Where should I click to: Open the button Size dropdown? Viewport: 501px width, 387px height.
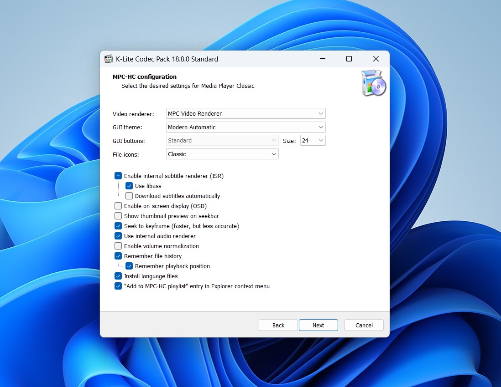[x=313, y=141]
